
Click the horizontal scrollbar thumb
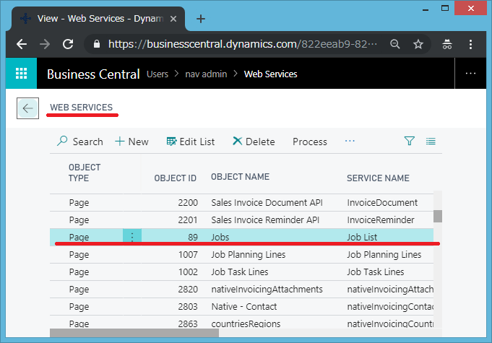tap(134, 333)
